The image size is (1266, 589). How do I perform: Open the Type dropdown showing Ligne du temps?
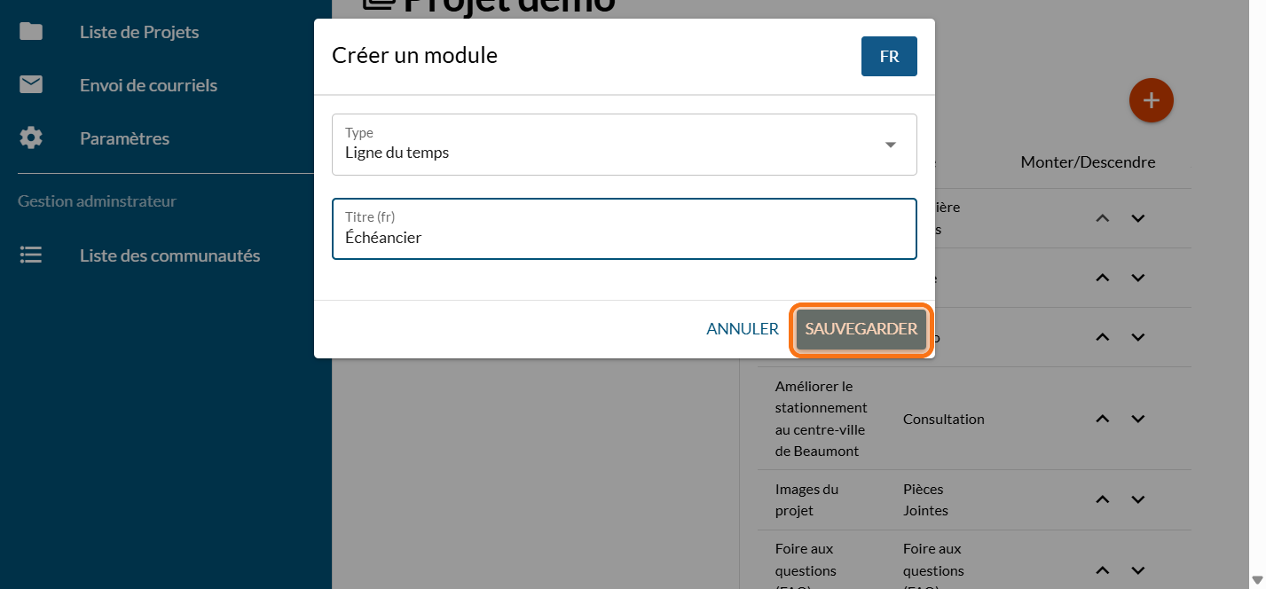click(612, 145)
